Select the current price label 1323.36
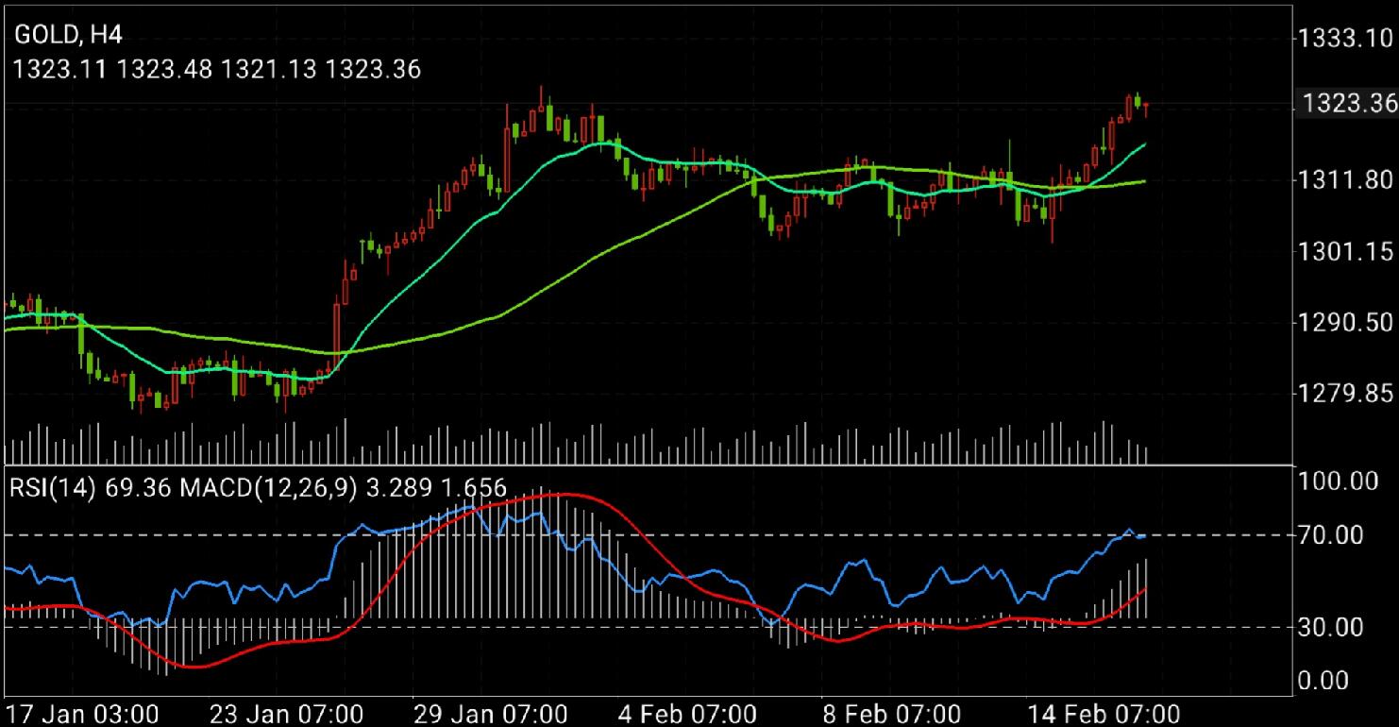 (x=1348, y=103)
